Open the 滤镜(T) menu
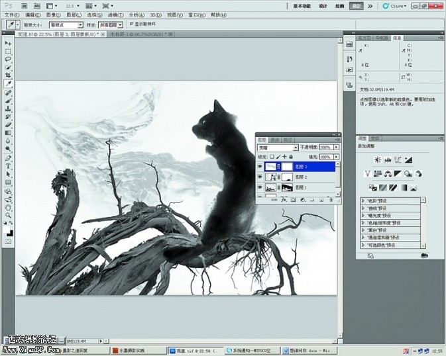446x356 pixels. click(116, 15)
